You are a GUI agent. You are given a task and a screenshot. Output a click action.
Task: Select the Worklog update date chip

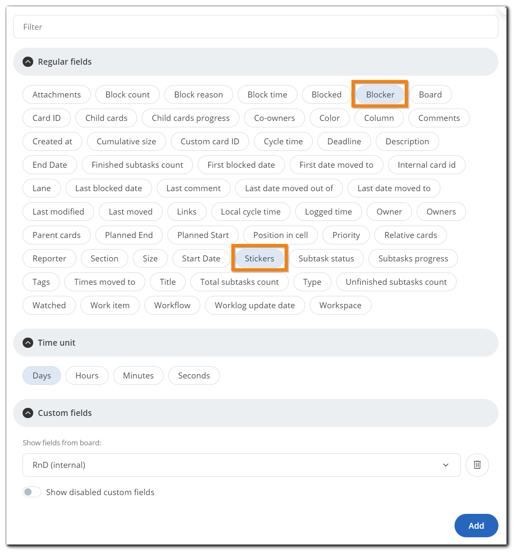click(255, 305)
